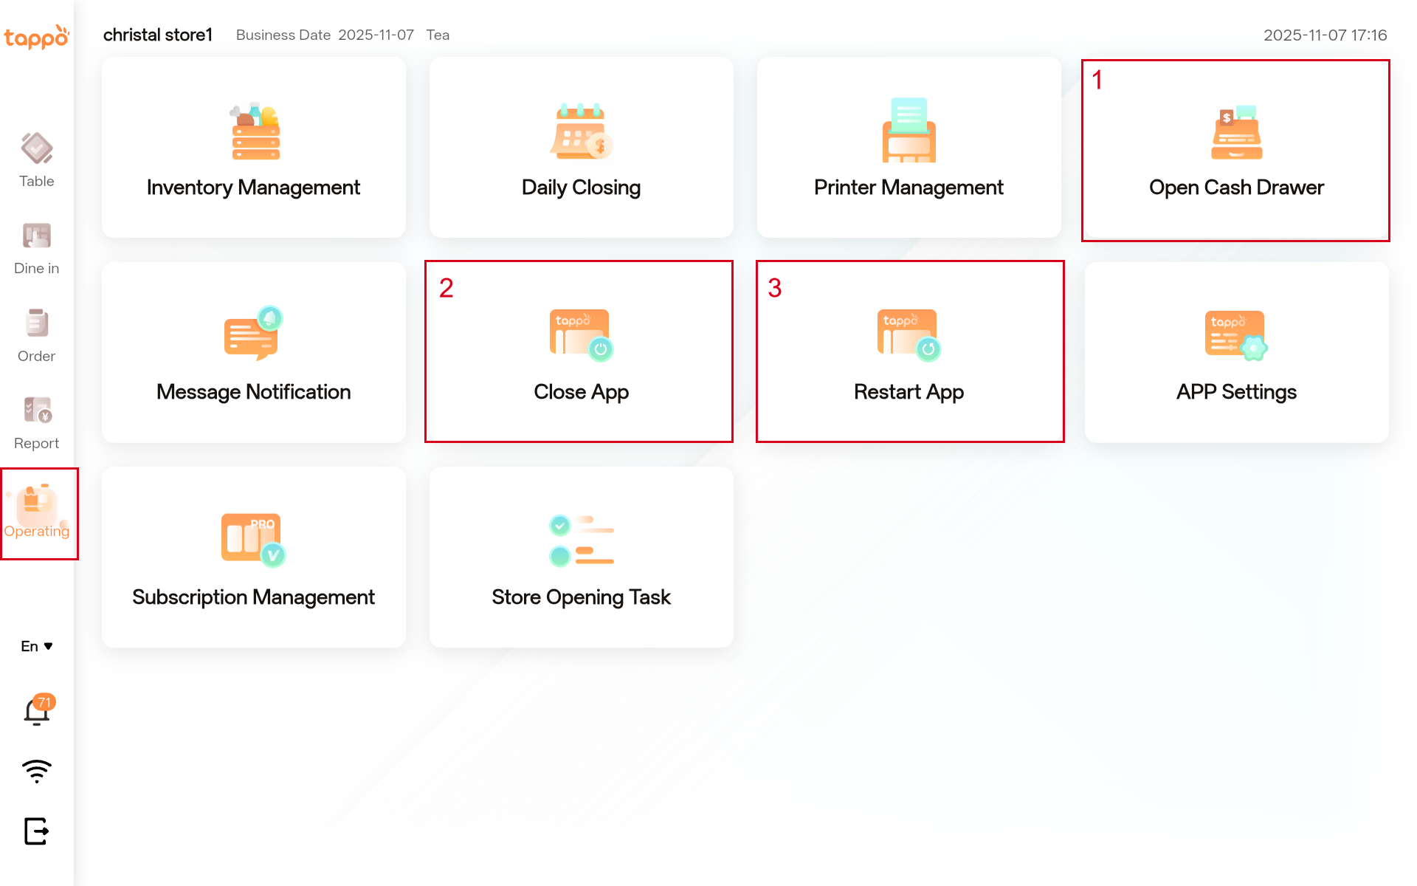Select the Close App tile
Screen dimensions: 1417x886
581,352
